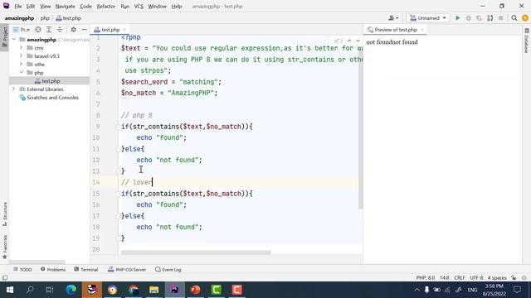Screen dimensions: 531x298
Task: Select test.php in project tree
Action: (51, 81)
